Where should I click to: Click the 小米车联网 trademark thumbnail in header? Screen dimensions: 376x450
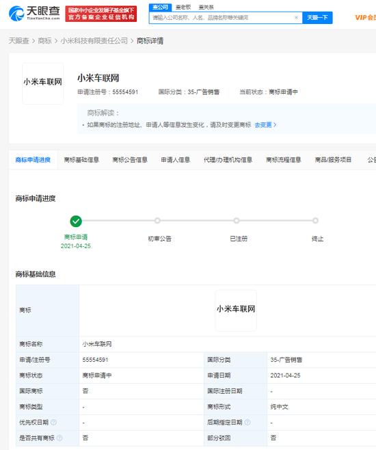[43, 83]
